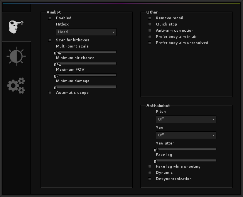Viewport: 243px width, 197px height.
Task: Open the gears settings tab
Action: click(x=16, y=85)
